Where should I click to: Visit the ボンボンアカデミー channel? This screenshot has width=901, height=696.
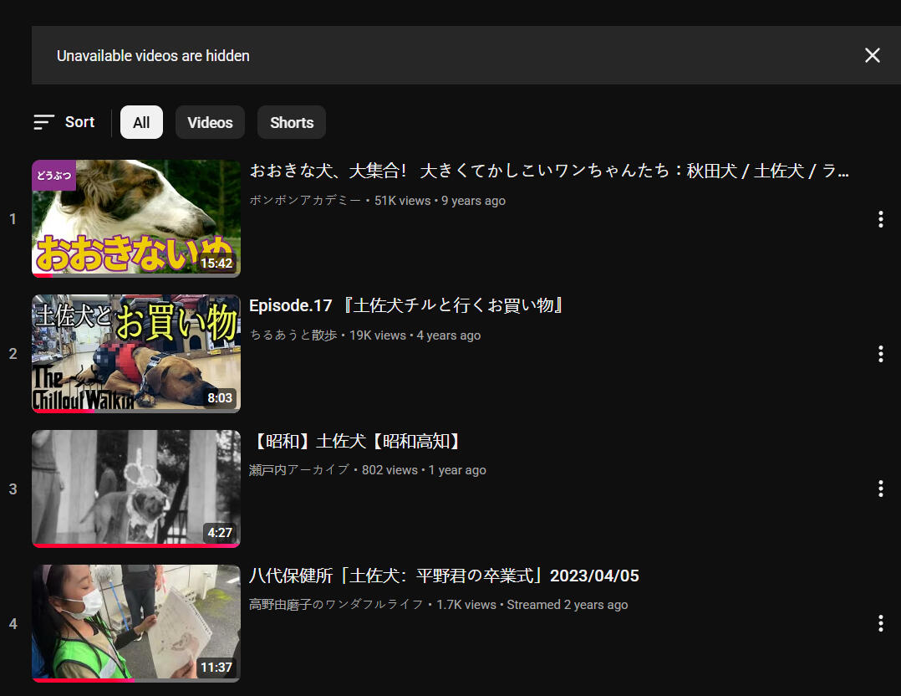(x=306, y=201)
